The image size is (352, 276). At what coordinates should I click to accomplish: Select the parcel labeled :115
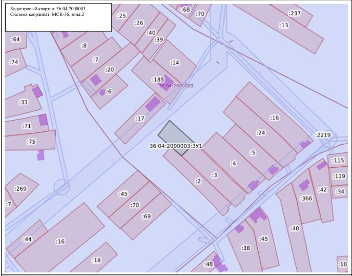[x=338, y=160]
